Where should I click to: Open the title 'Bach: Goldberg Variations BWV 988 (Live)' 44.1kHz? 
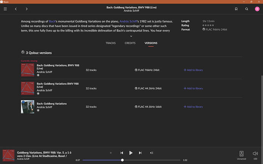(x=58, y=85)
